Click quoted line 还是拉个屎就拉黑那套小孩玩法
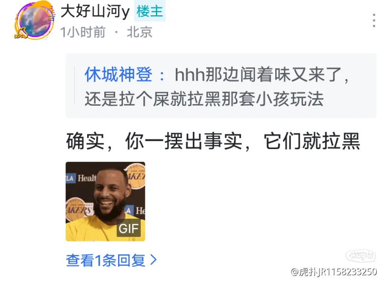The width and height of the screenshot is (381, 281). pos(204,99)
